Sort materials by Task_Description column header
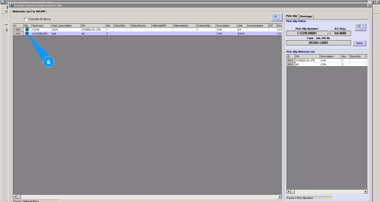380x202 pixels. pyautogui.click(x=66, y=26)
